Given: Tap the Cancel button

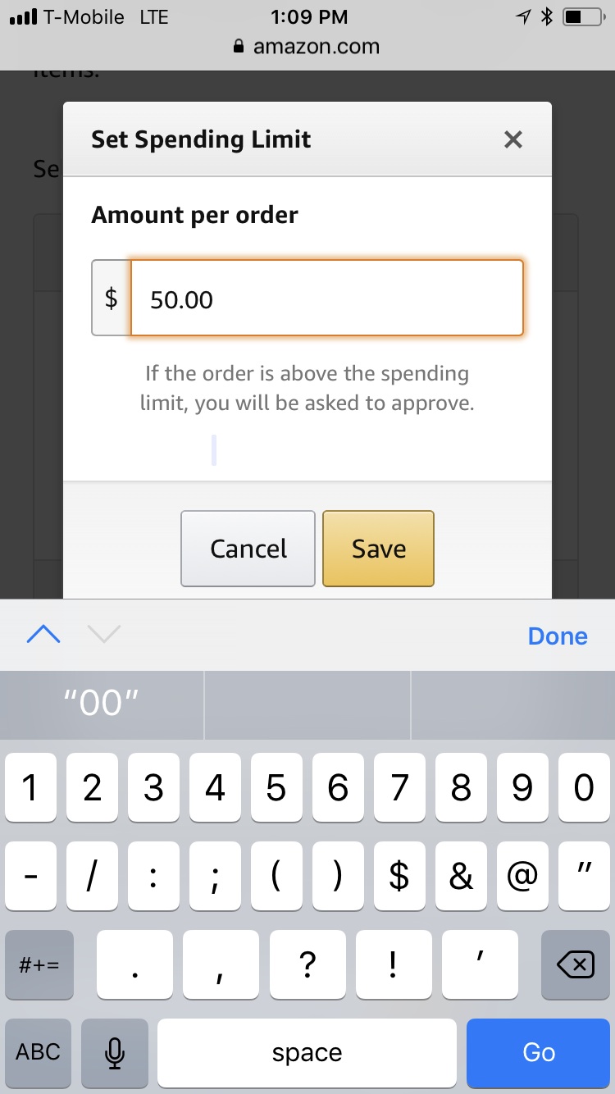Looking at the screenshot, I should pyautogui.click(x=248, y=548).
